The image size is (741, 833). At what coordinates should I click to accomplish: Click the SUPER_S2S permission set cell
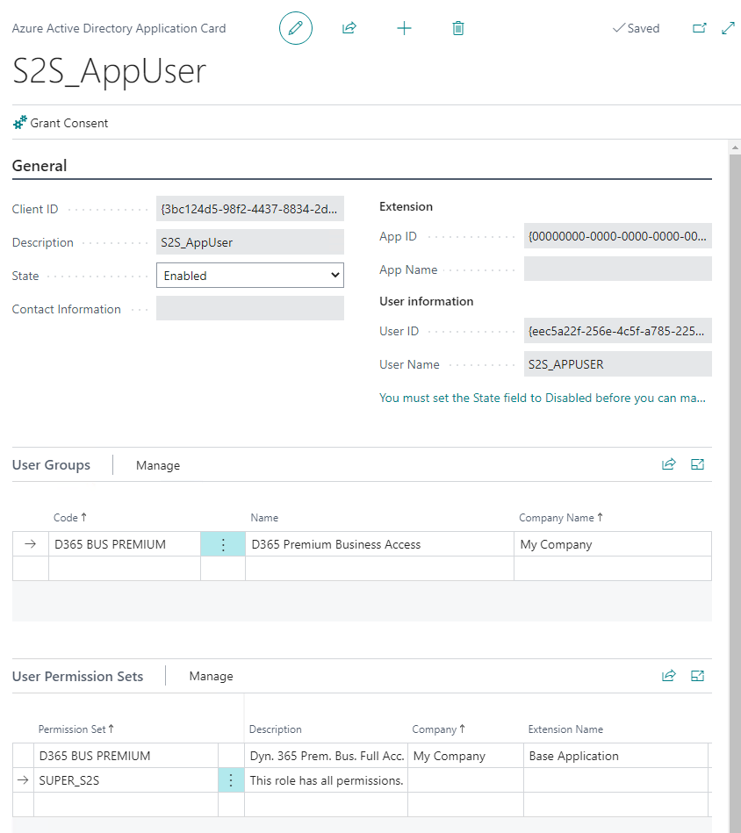point(126,780)
